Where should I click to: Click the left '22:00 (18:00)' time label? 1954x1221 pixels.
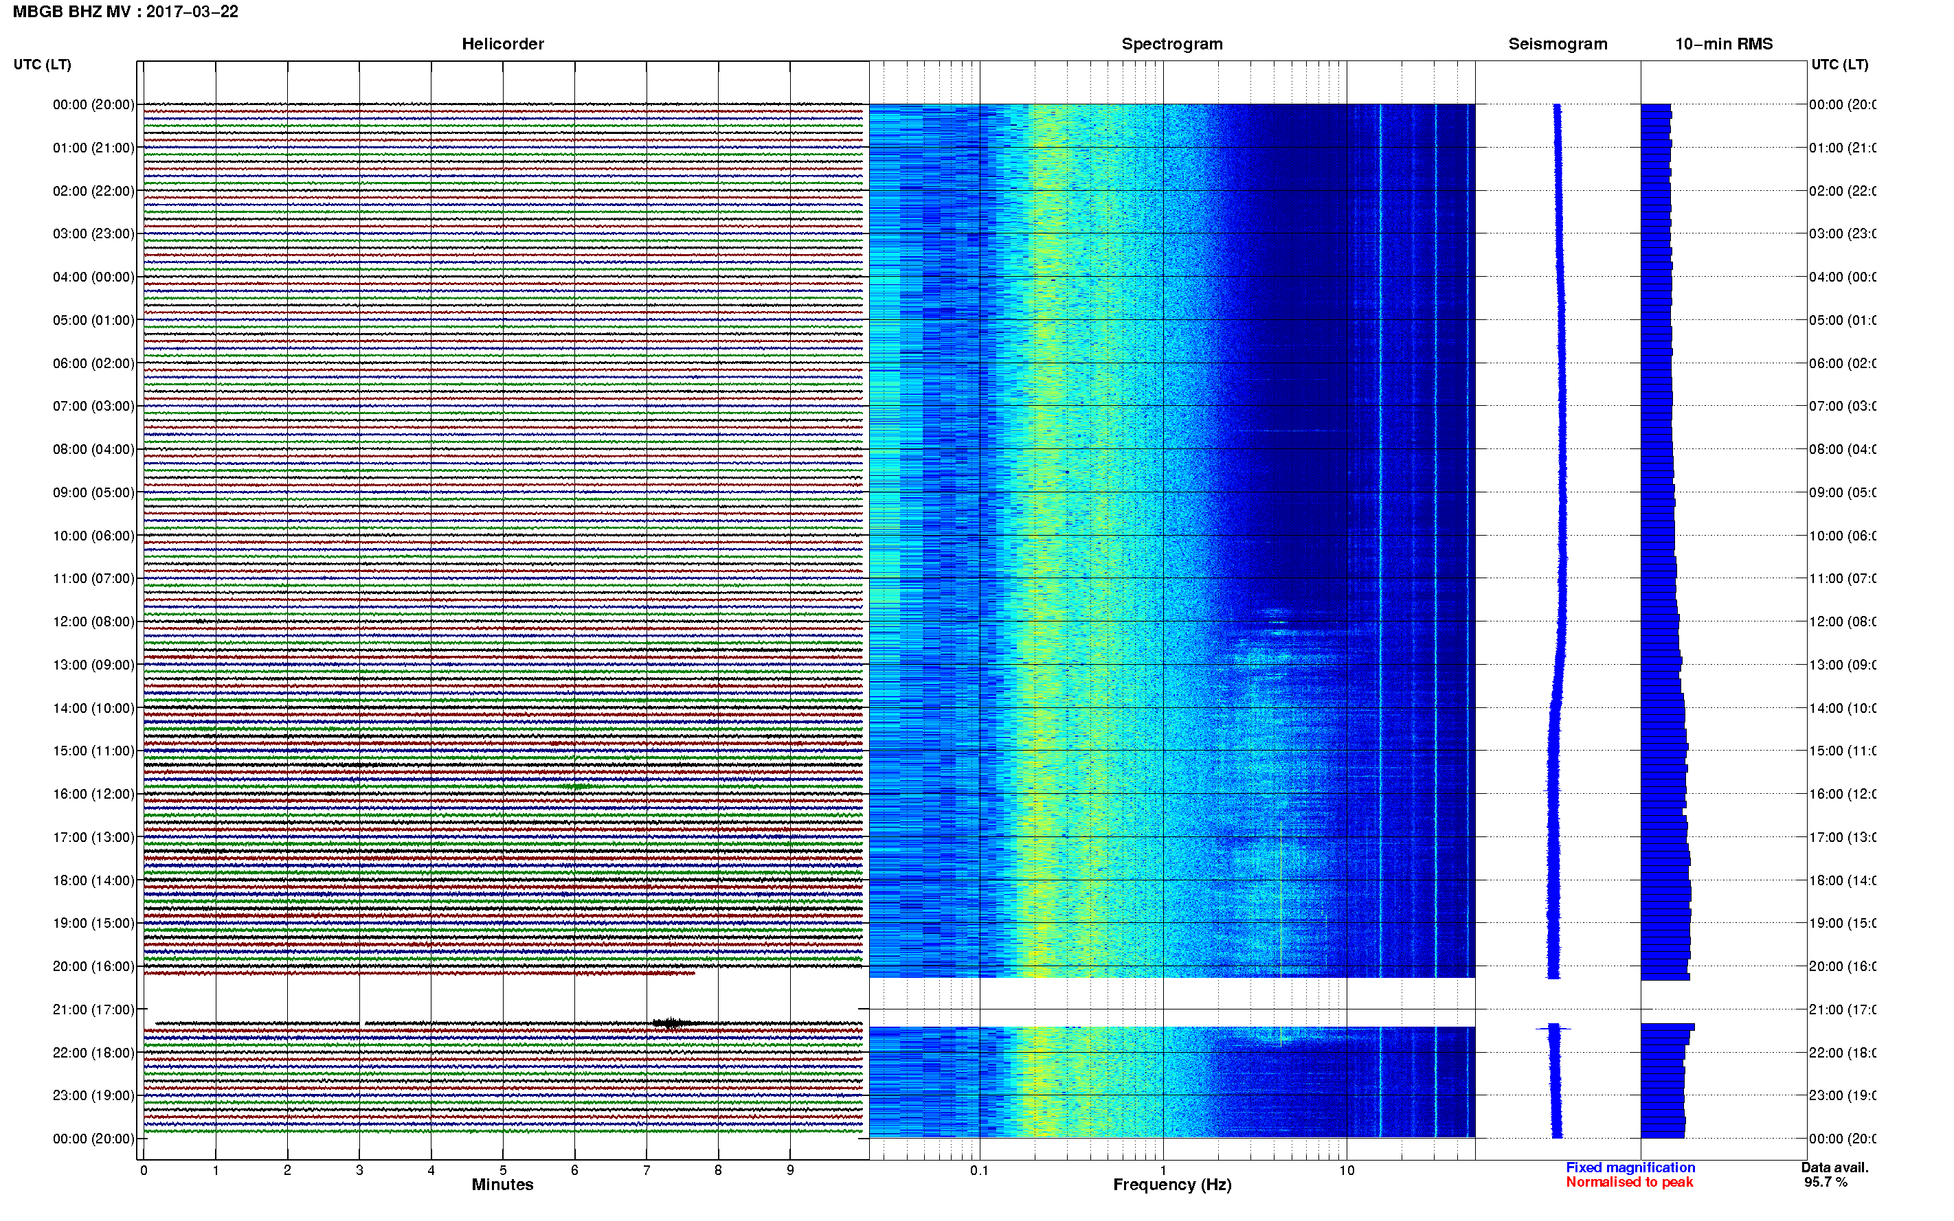[x=93, y=1053]
